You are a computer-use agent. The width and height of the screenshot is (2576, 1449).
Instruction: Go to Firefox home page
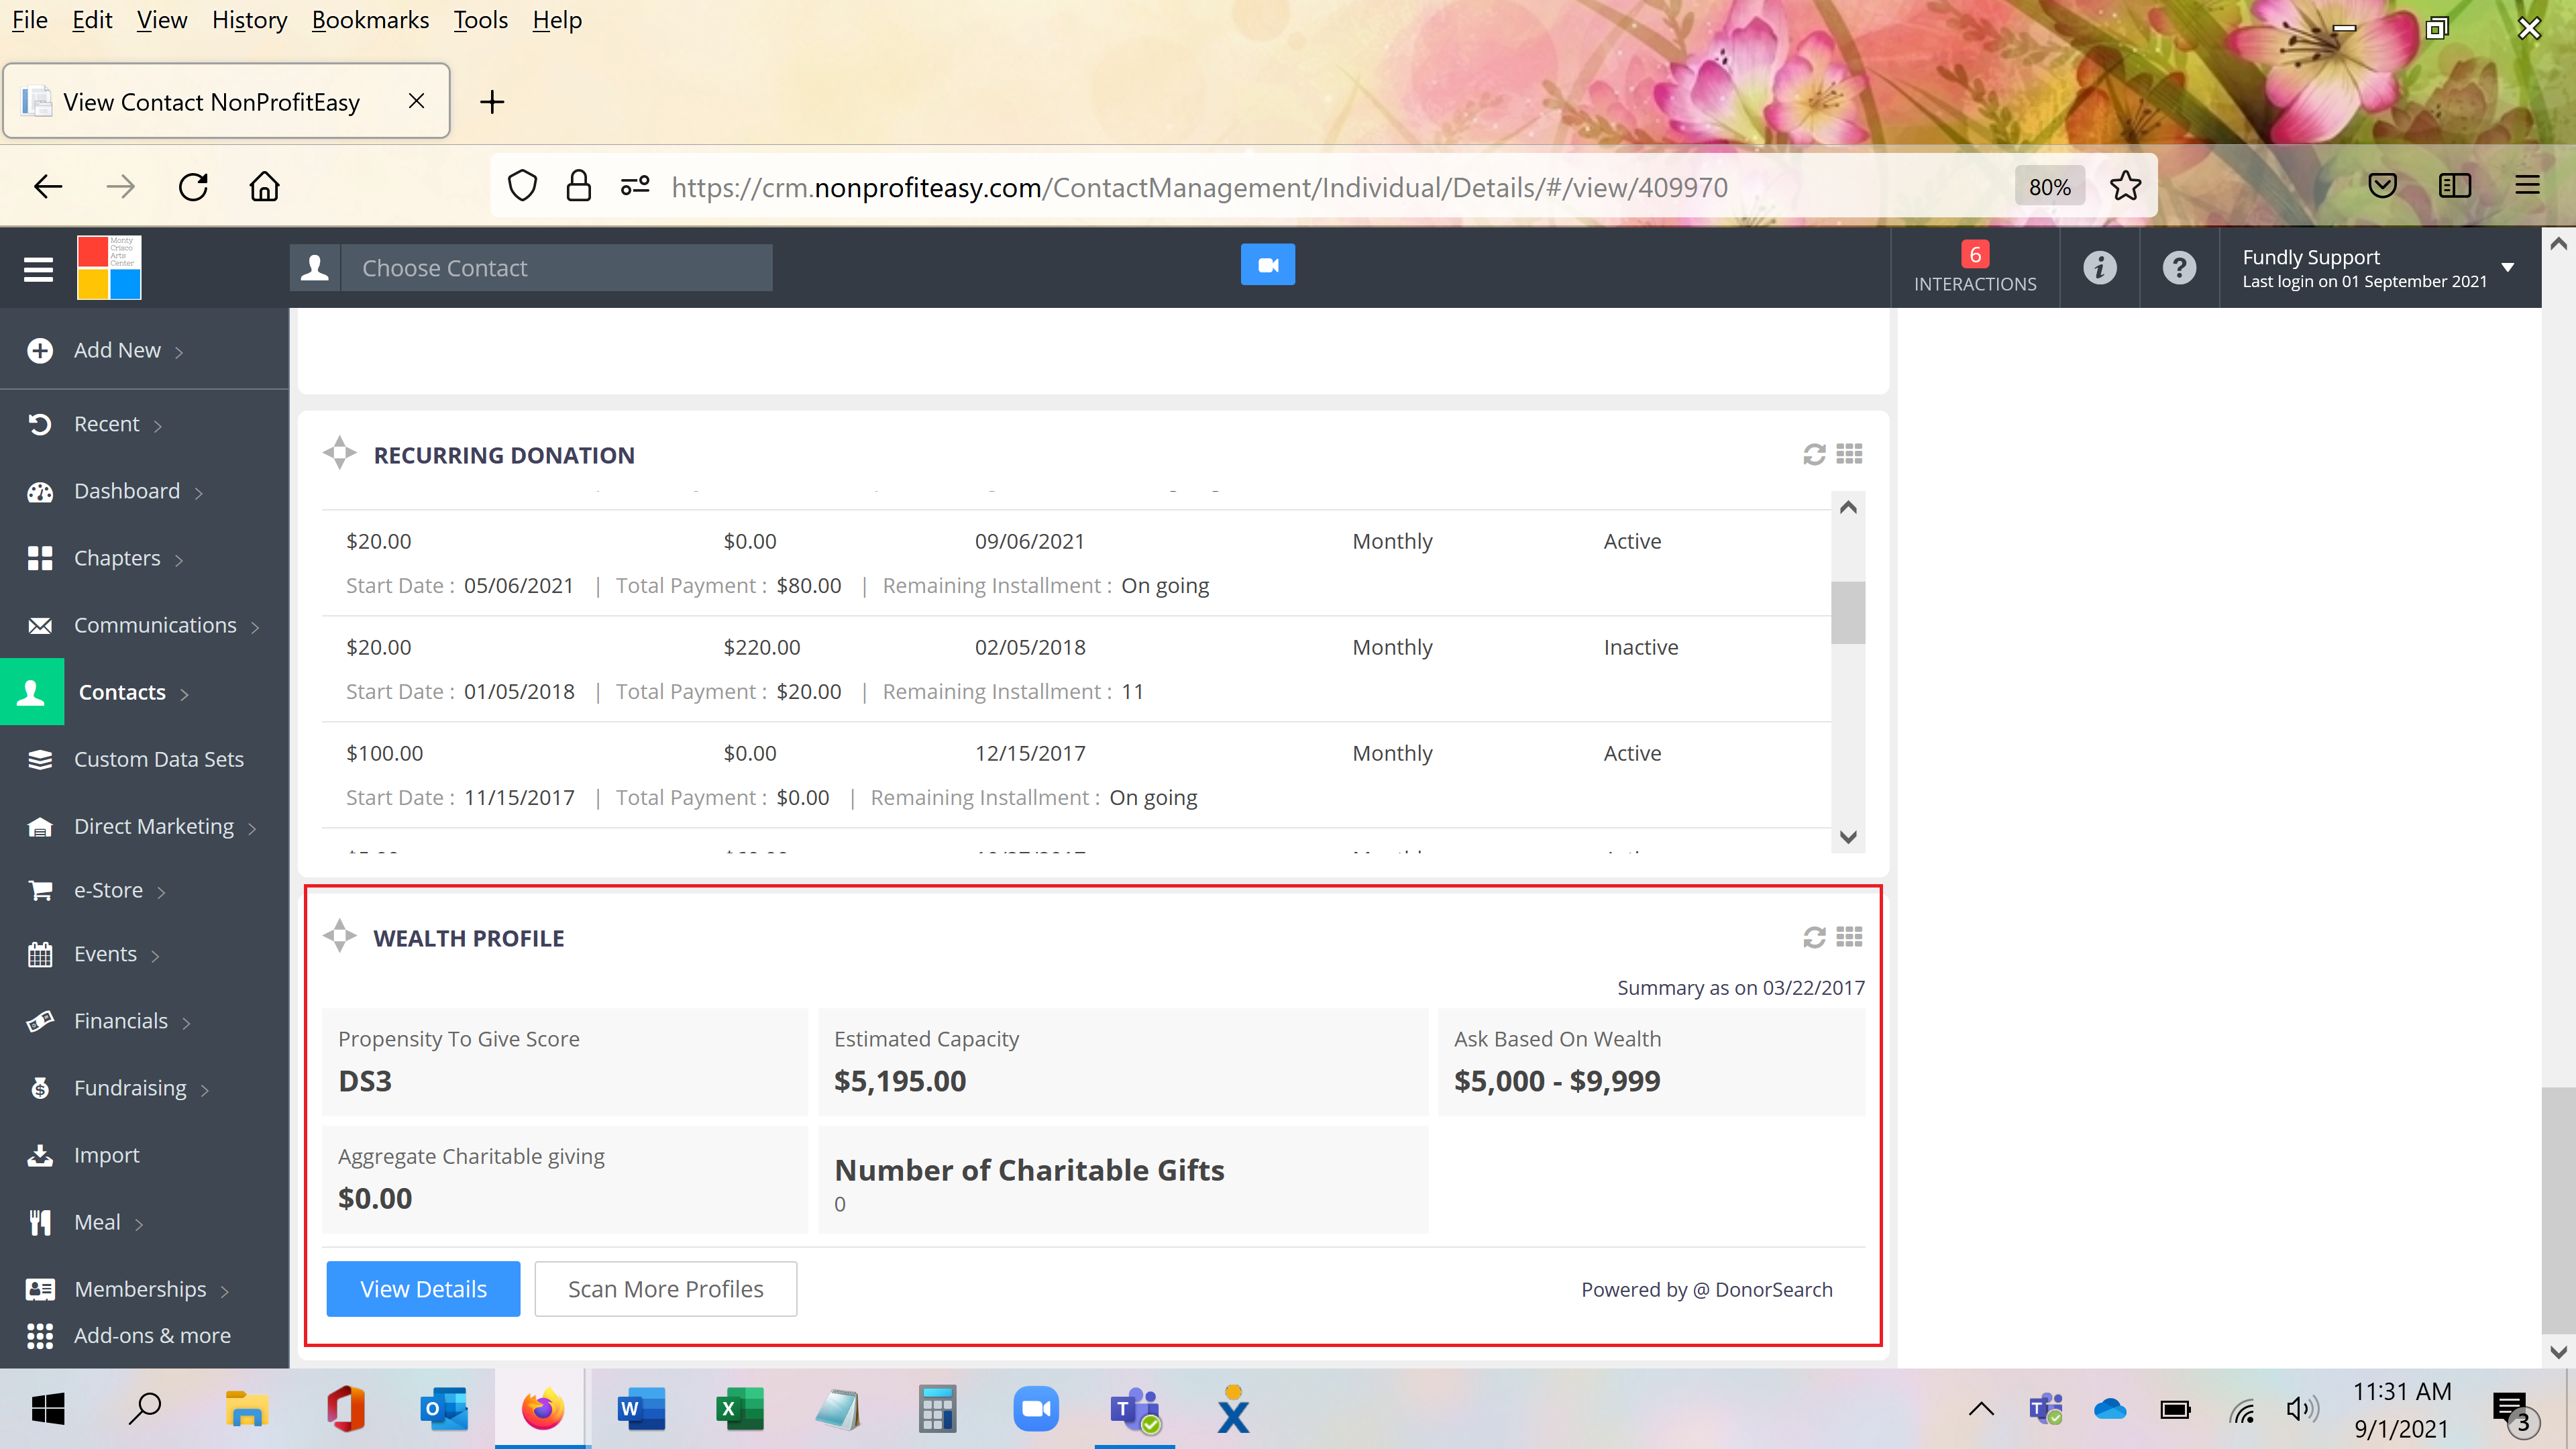point(265,187)
